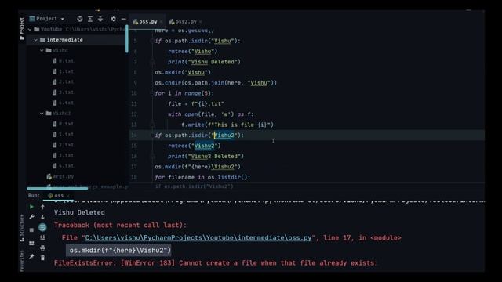Hide the Project panel with minus icon
The image size is (502, 282).
click(x=124, y=19)
